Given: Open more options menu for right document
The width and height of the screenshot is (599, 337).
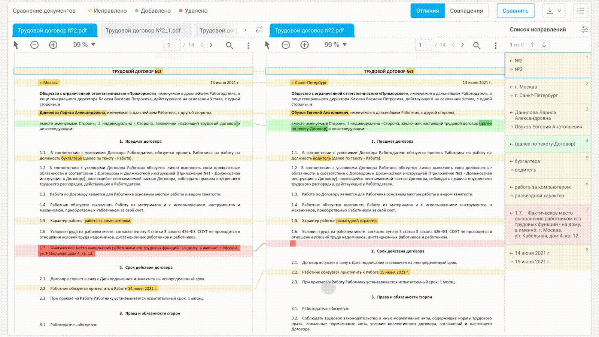Looking at the screenshot, I should pos(496,45).
